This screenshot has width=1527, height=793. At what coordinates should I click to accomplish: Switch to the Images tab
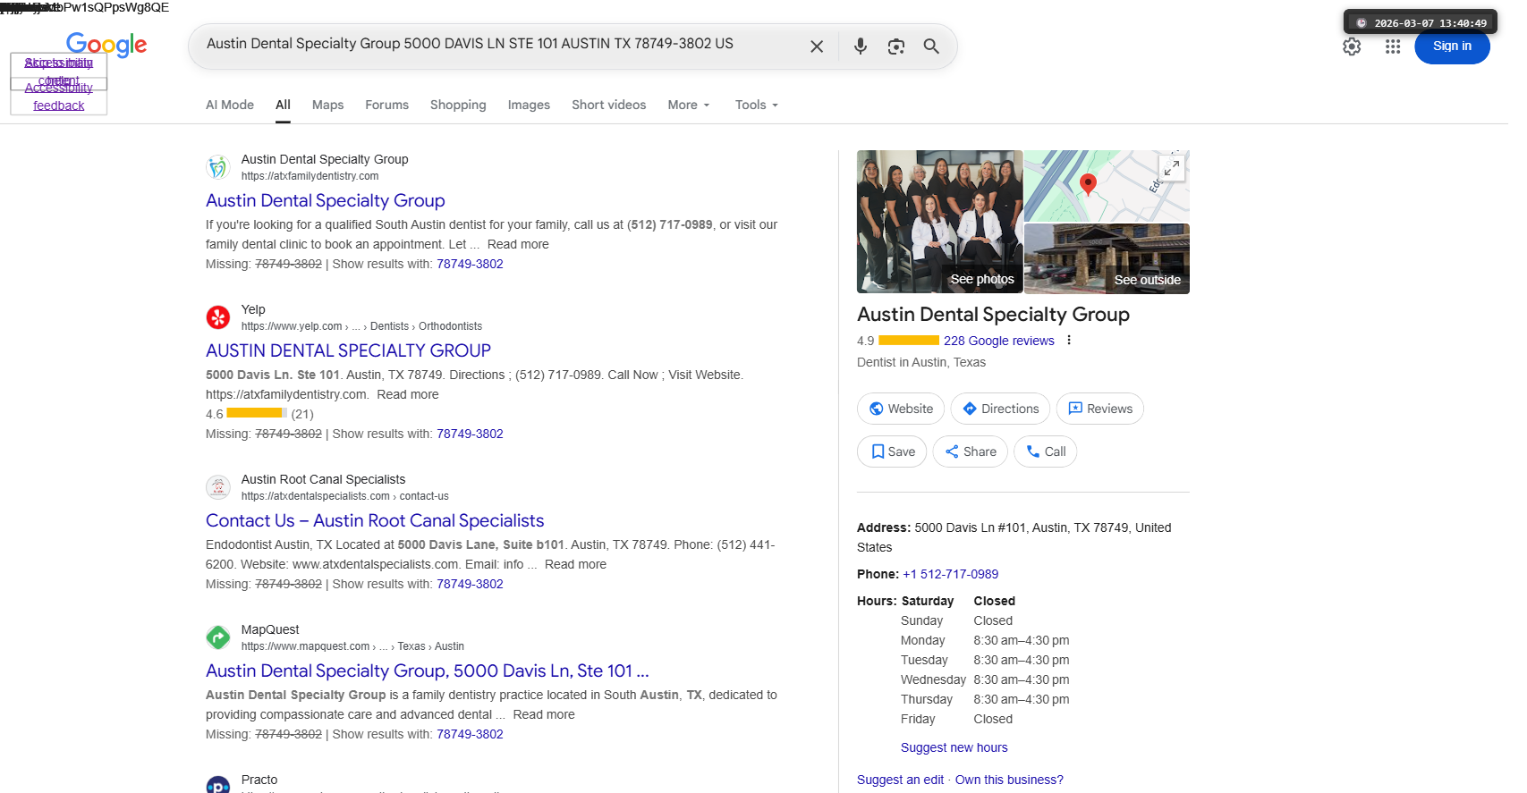click(529, 105)
